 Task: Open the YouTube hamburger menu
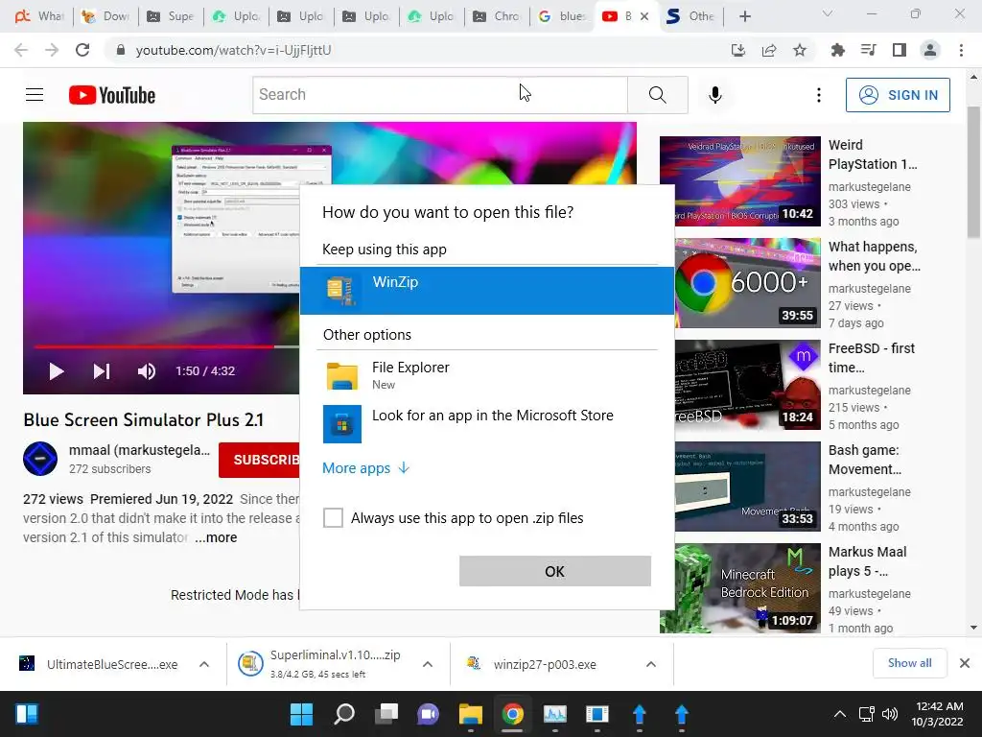pyautogui.click(x=35, y=95)
